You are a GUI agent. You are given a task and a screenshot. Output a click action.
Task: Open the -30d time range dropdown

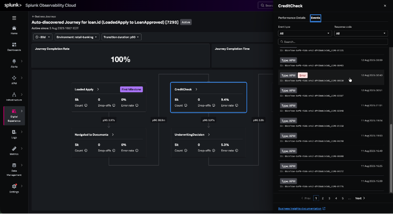(42, 37)
